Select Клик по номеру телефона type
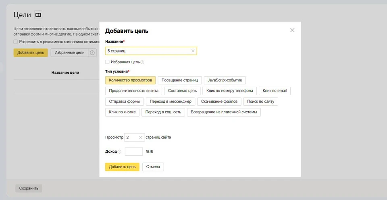The width and height of the screenshot is (387, 200). (229, 91)
